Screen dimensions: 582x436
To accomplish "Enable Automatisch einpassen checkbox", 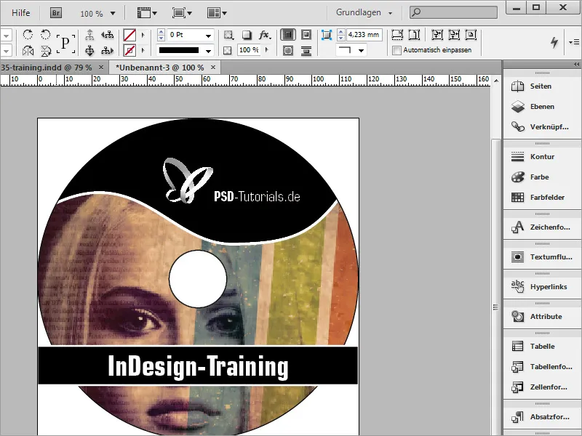I will [396, 50].
